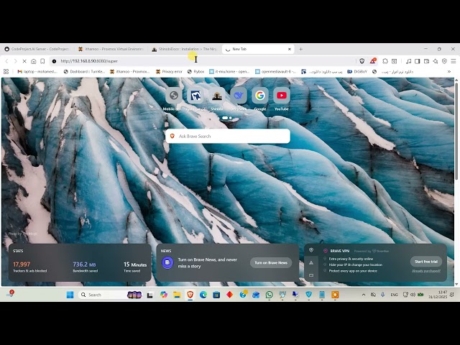Open the ENG language indicator

pyautogui.click(x=394, y=295)
